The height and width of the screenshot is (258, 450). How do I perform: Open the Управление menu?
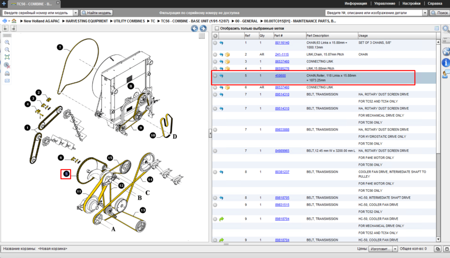[385, 4]
